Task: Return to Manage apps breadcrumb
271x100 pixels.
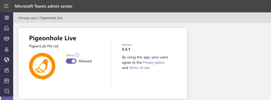Action: [x=28, y=18]
